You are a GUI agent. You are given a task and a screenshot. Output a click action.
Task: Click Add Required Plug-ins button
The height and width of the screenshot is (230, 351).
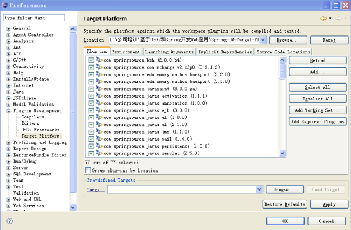[x=318, y=121]
